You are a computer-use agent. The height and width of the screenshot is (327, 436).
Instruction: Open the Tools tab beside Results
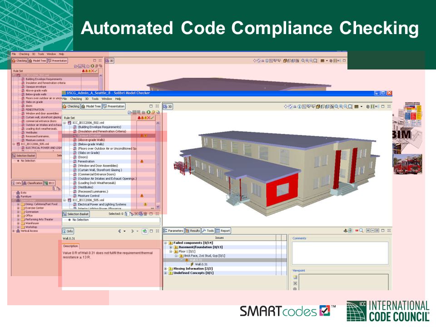pos(208,231)
